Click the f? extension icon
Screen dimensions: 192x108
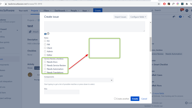pos(173,4)
